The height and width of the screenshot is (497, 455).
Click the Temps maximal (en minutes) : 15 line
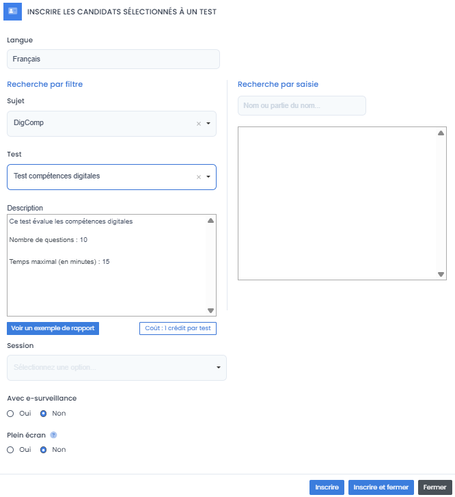click(x=59, y=262)
